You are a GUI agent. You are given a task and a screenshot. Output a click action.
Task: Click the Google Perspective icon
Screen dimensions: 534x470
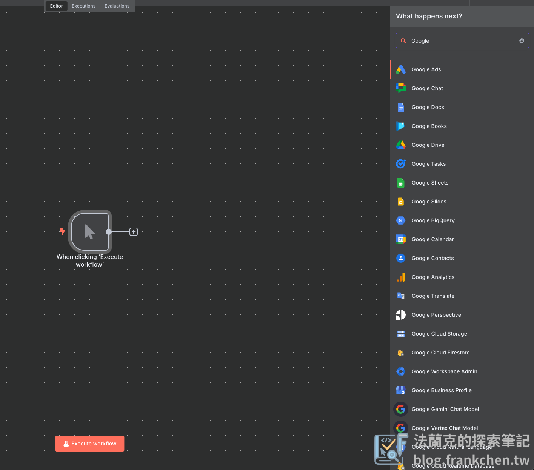[x=401, y=315]
